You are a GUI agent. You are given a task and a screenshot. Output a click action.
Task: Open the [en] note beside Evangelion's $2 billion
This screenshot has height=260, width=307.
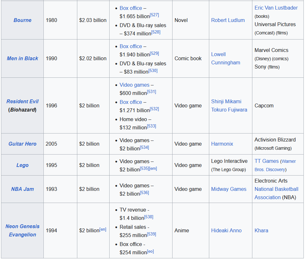[x=103, y=229]
